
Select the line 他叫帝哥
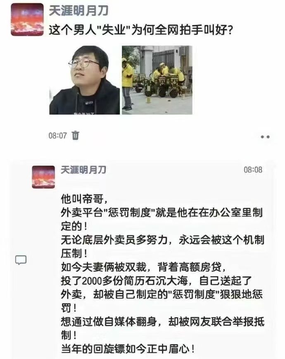pyautogui.click(x=84, y=199)
